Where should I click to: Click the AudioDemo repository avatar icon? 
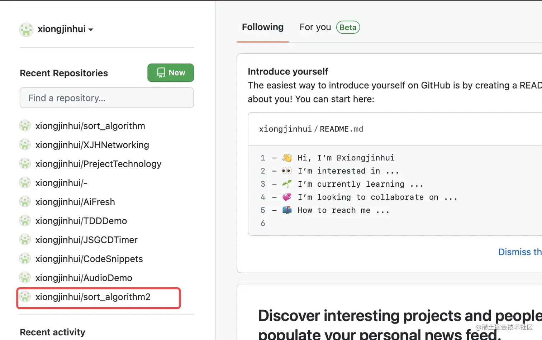point(25,278)
